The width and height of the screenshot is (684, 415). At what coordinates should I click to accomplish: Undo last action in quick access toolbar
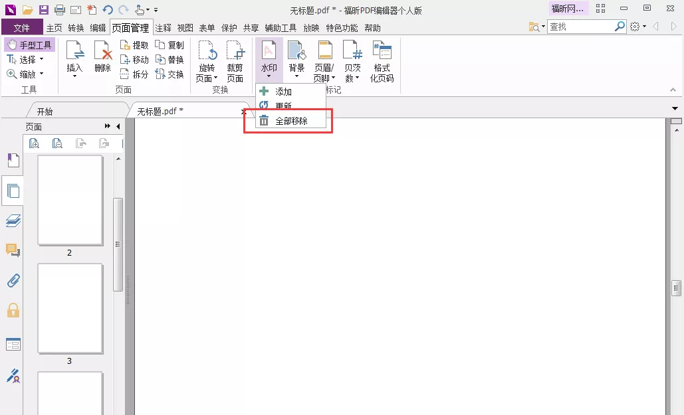[x=108, y=9]
